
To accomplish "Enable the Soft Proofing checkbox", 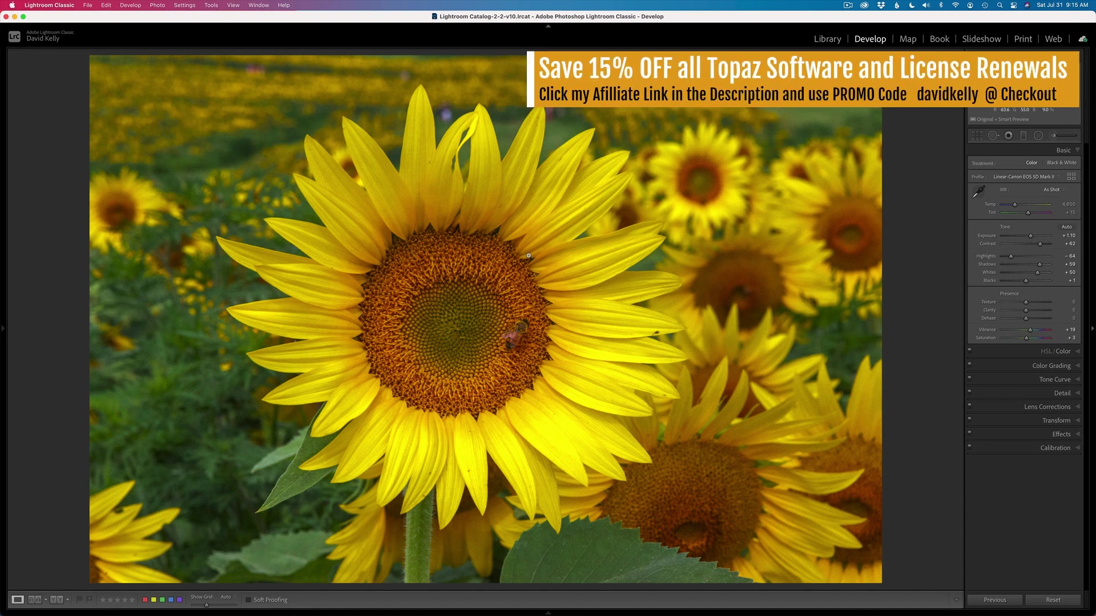I will click(248, 599).
